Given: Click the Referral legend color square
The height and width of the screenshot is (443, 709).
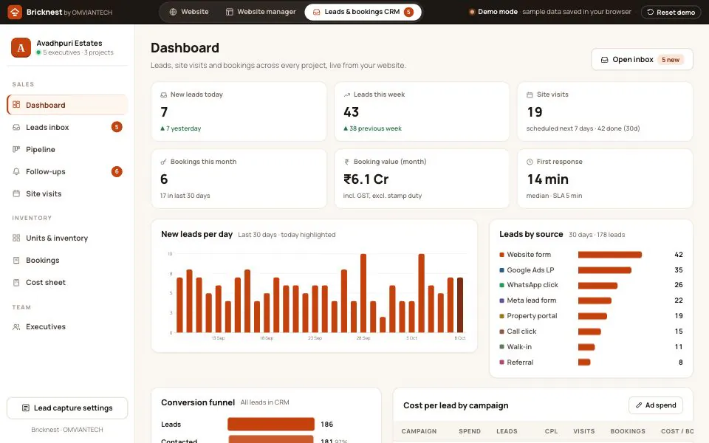Looking at the screenshot, I should click(501, 362).
